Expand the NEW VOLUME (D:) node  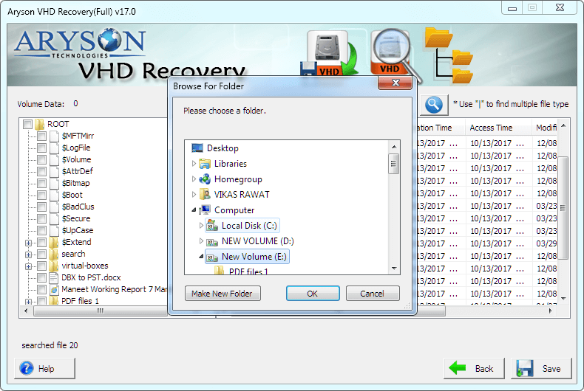pos(201,241)
